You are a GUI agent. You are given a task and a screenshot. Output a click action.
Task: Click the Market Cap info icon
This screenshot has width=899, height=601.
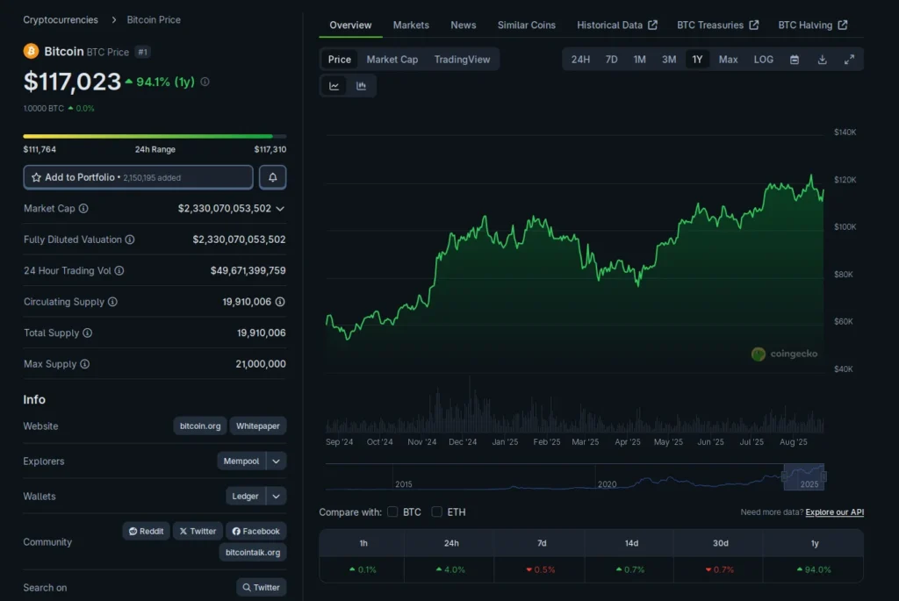tap(83, 209)
